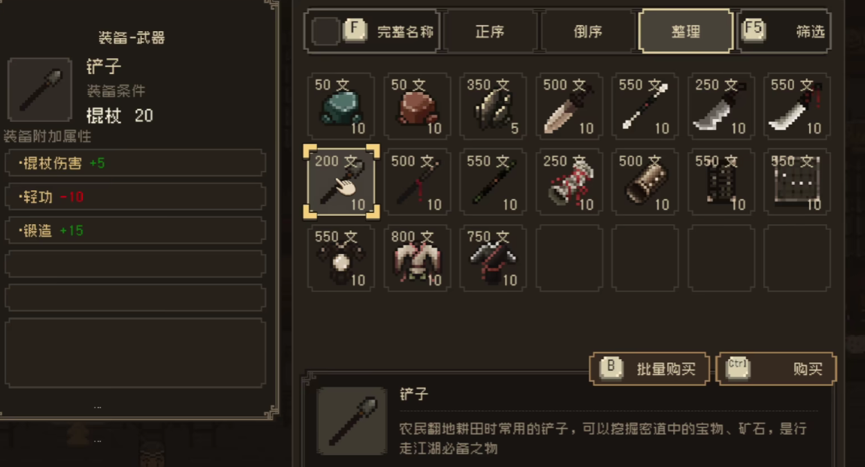The width and height of the screenshot is (865, 467).
Task: Select the spear item priced 550文
Action: (x=645, y=106)
